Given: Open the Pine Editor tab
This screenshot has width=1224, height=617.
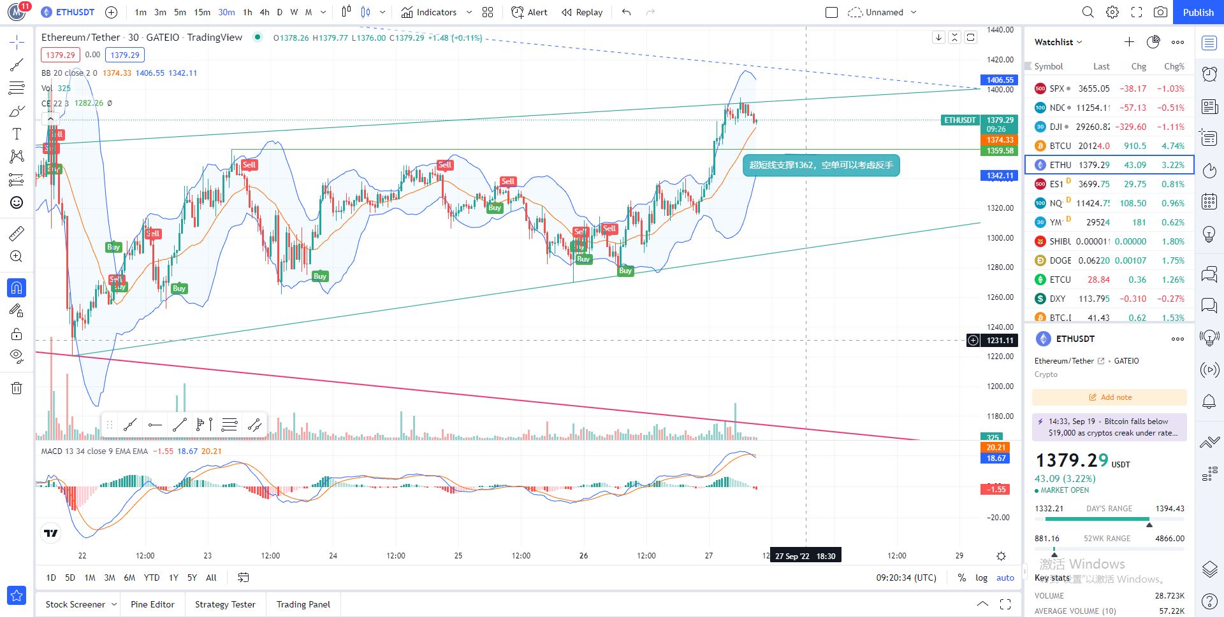Looking at the screenshot, I should click(152, 604).
